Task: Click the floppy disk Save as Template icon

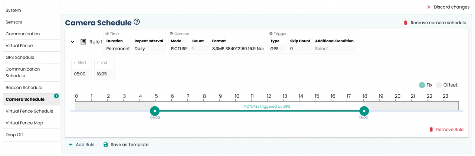Action: tap(105, 144)
